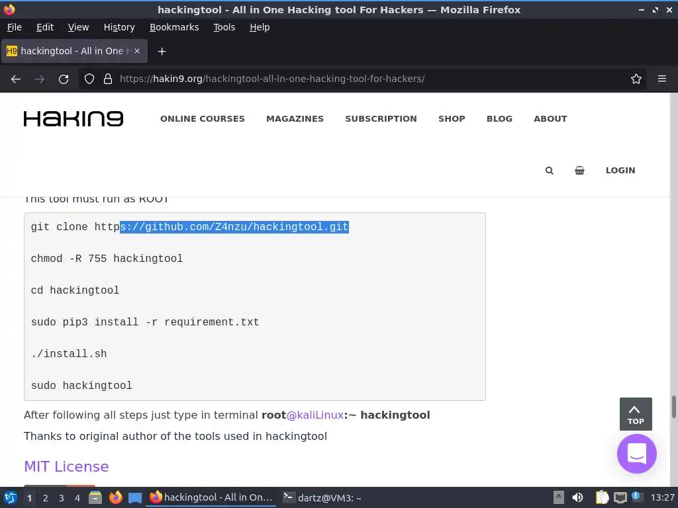Screen dimensions: 678x508
Task: Switch to workspace 1
Action: 29,498
